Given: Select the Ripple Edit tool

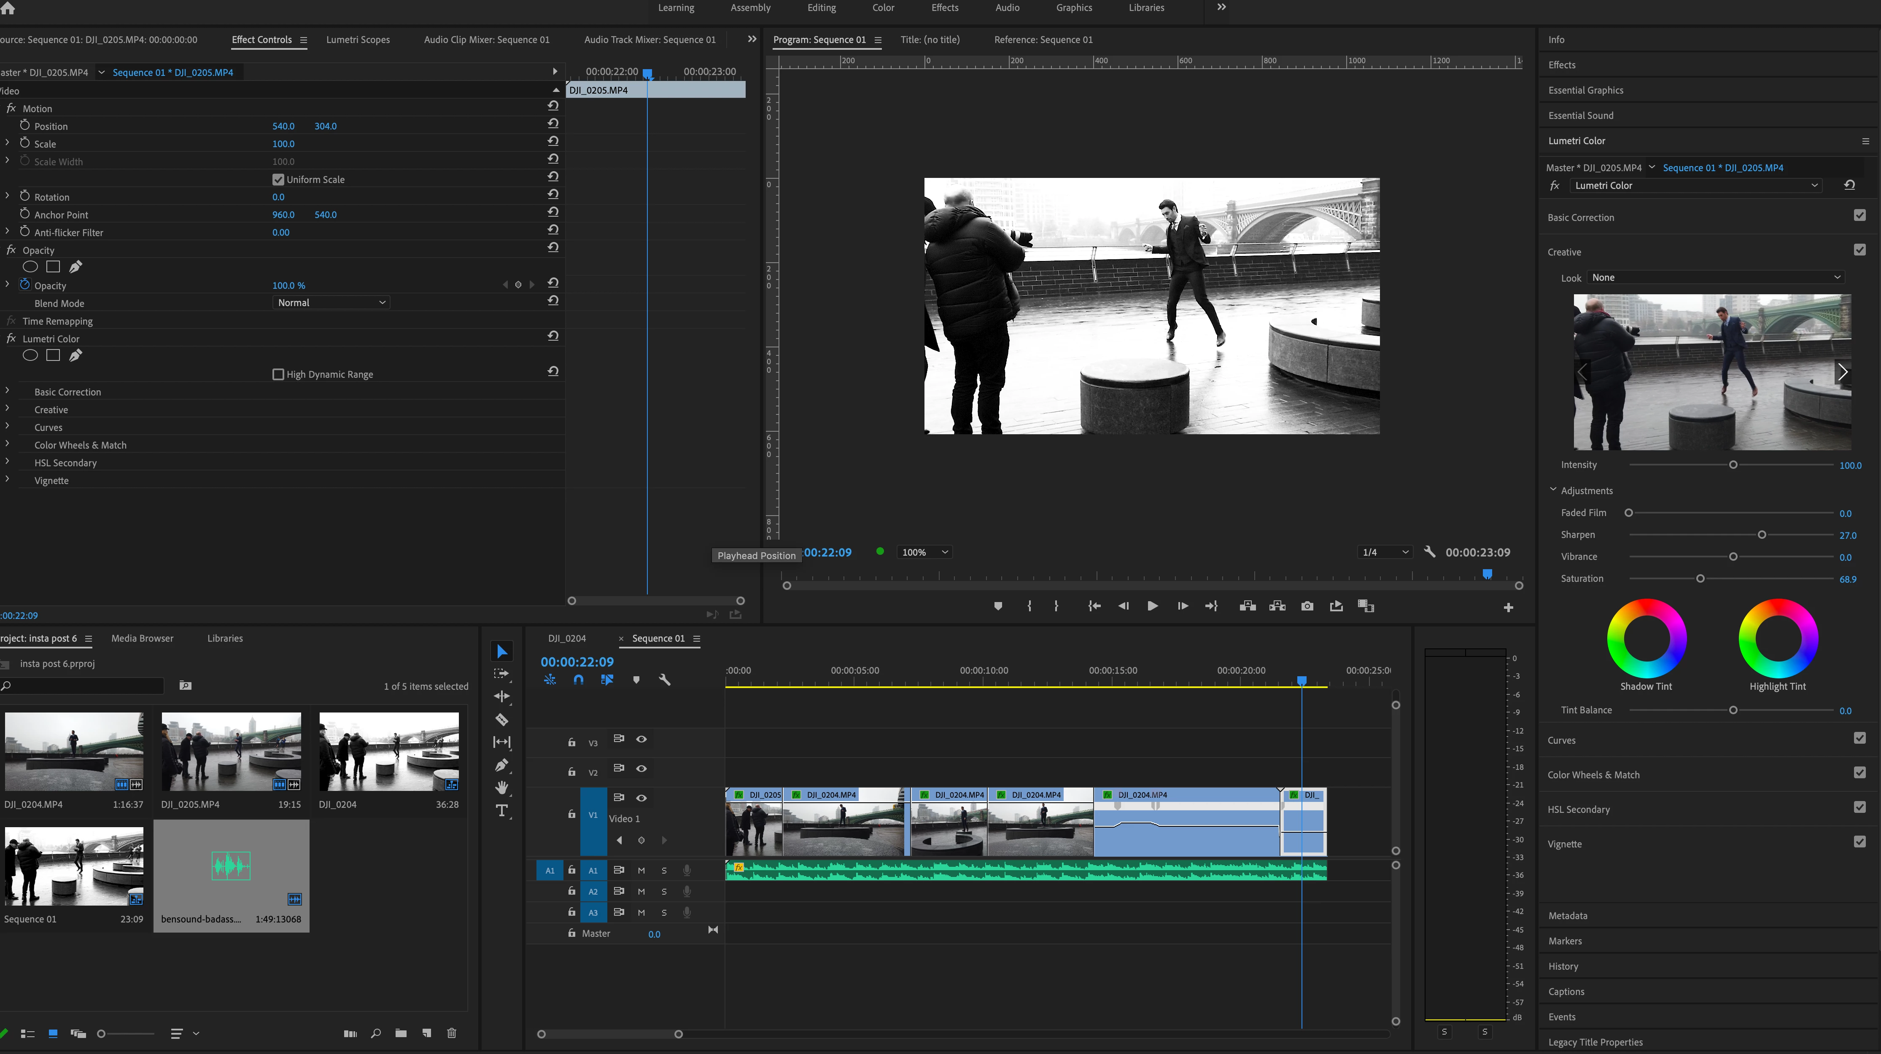Looking at the screenshot, I should click(501, 696).
